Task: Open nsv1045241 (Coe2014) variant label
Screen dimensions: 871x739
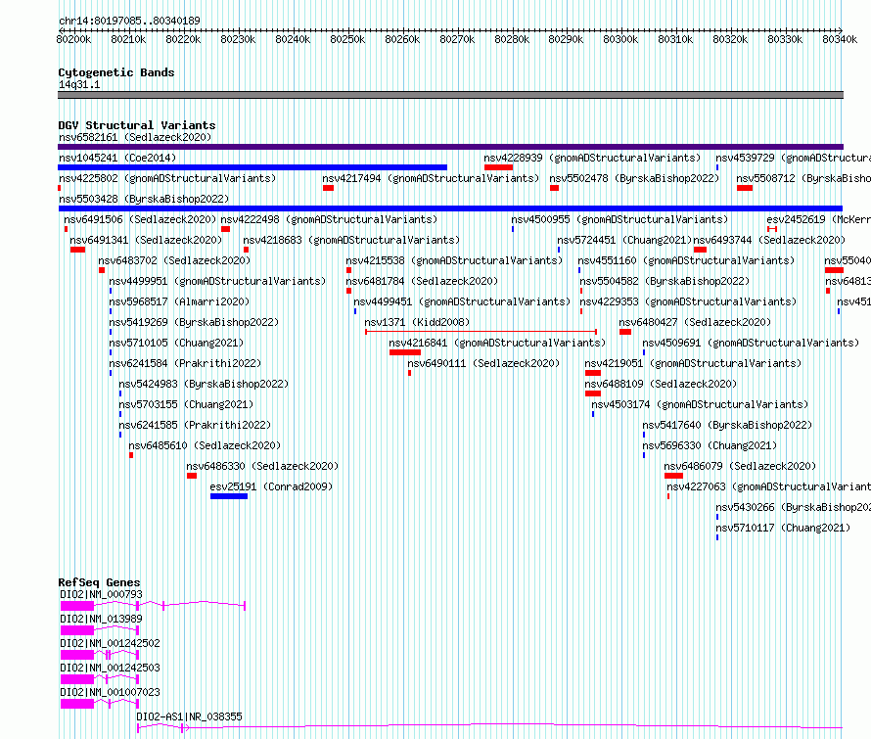Action: [x=117, y=158]
